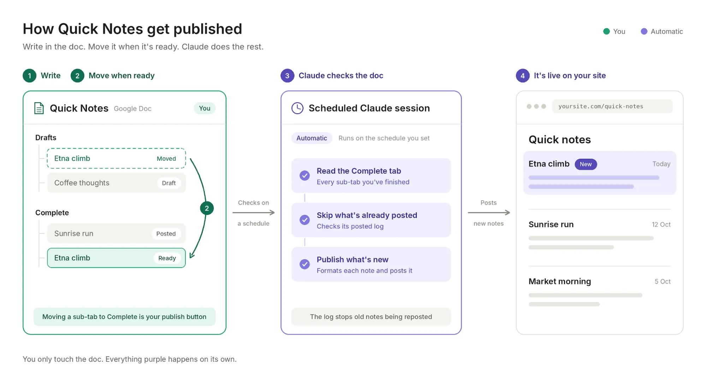Screen dimensions: 706x380
Task: Select the Etna climb sub-tab marked Ready
Action: [x=116, y=258]
